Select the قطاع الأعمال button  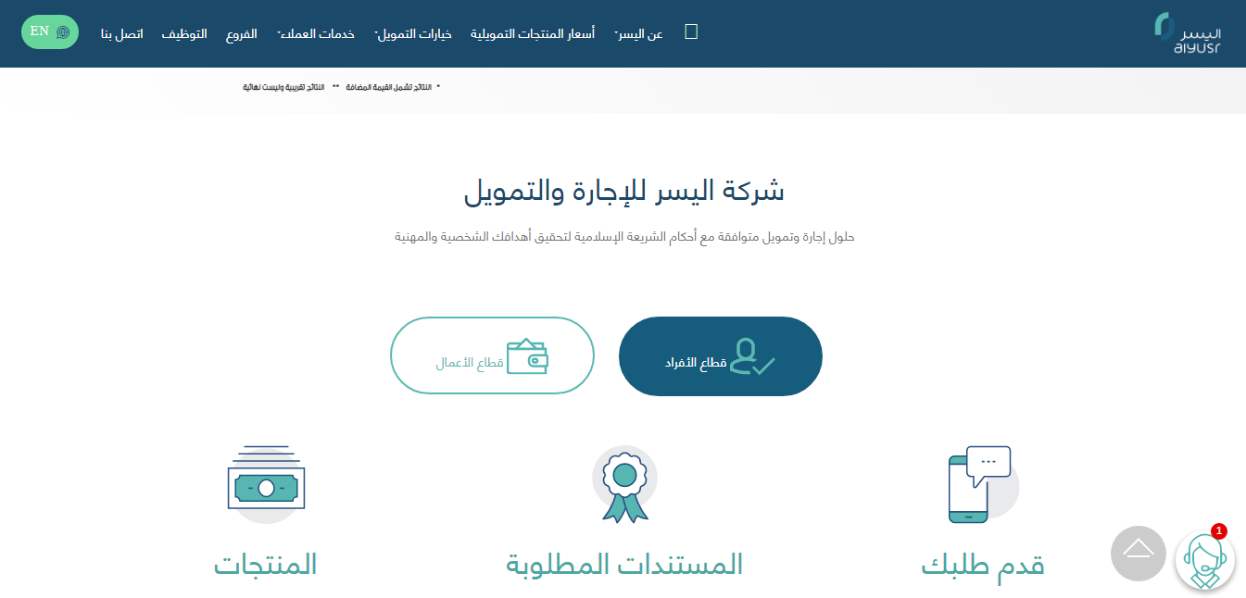tap(492, 356)
